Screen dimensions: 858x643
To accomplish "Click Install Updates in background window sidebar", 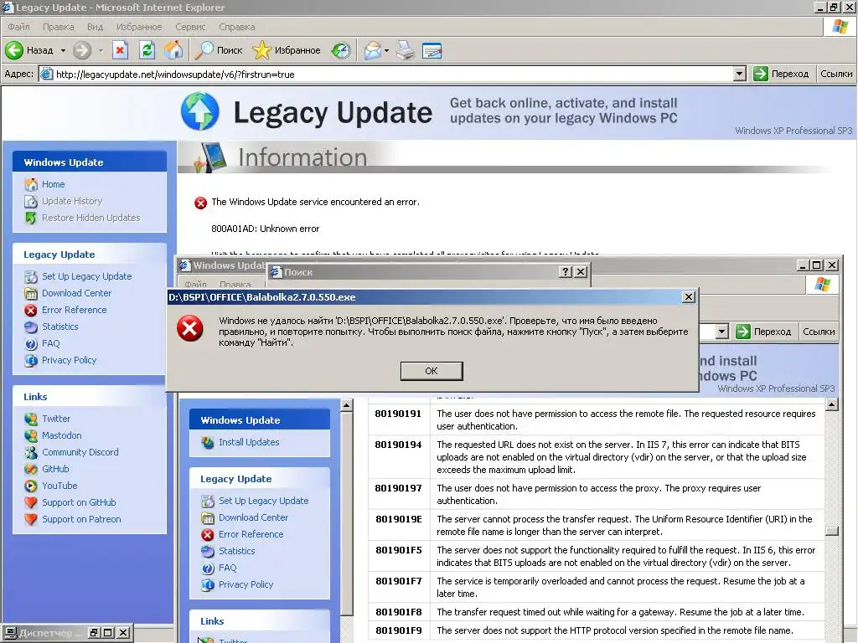I will (249, 442).
